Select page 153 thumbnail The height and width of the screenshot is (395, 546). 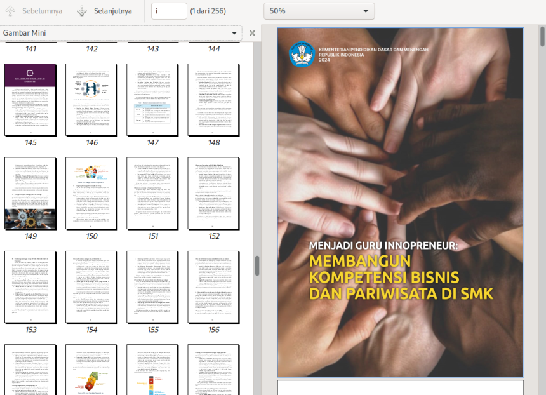[30, 286]
